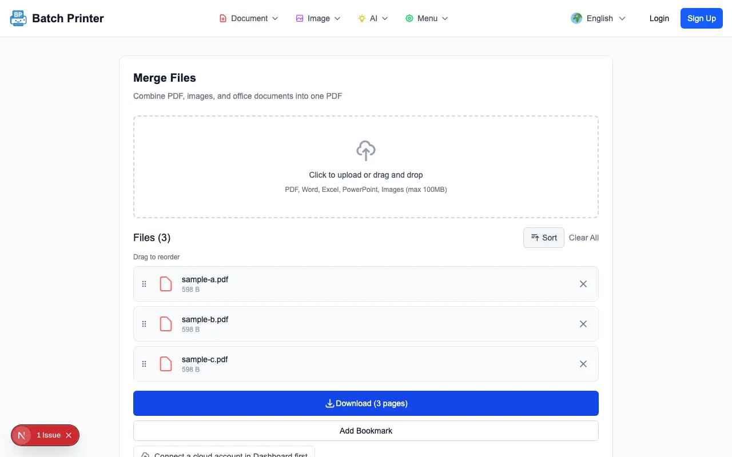732x457 pixels.
Task: Open the Document dropdown menu
Action: 249,18
